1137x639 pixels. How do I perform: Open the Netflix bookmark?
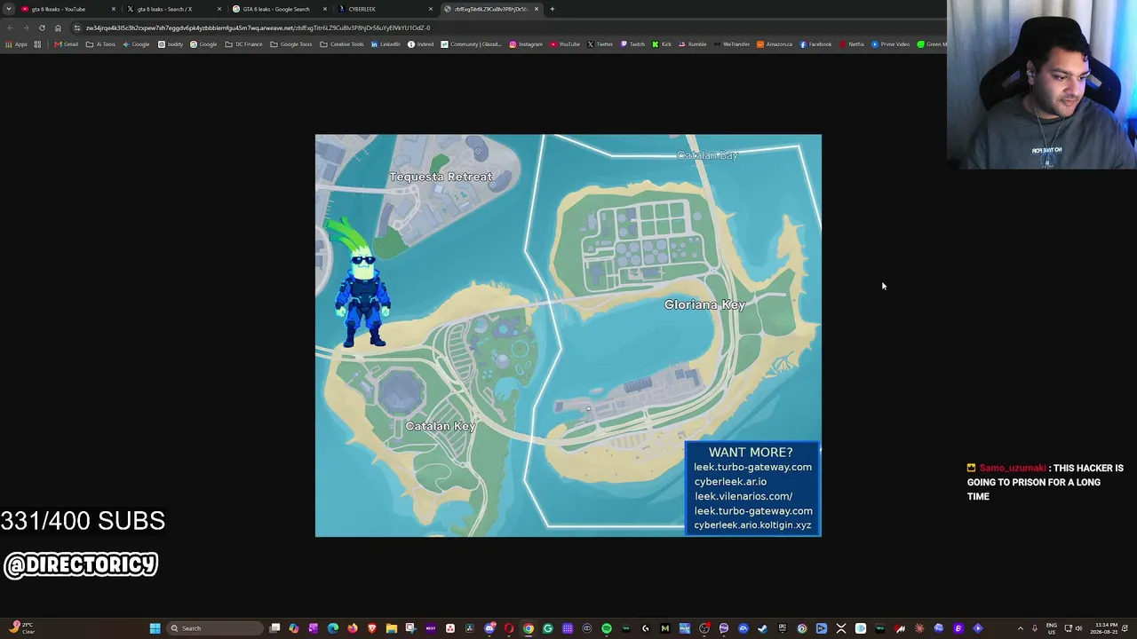coord(851,44)
